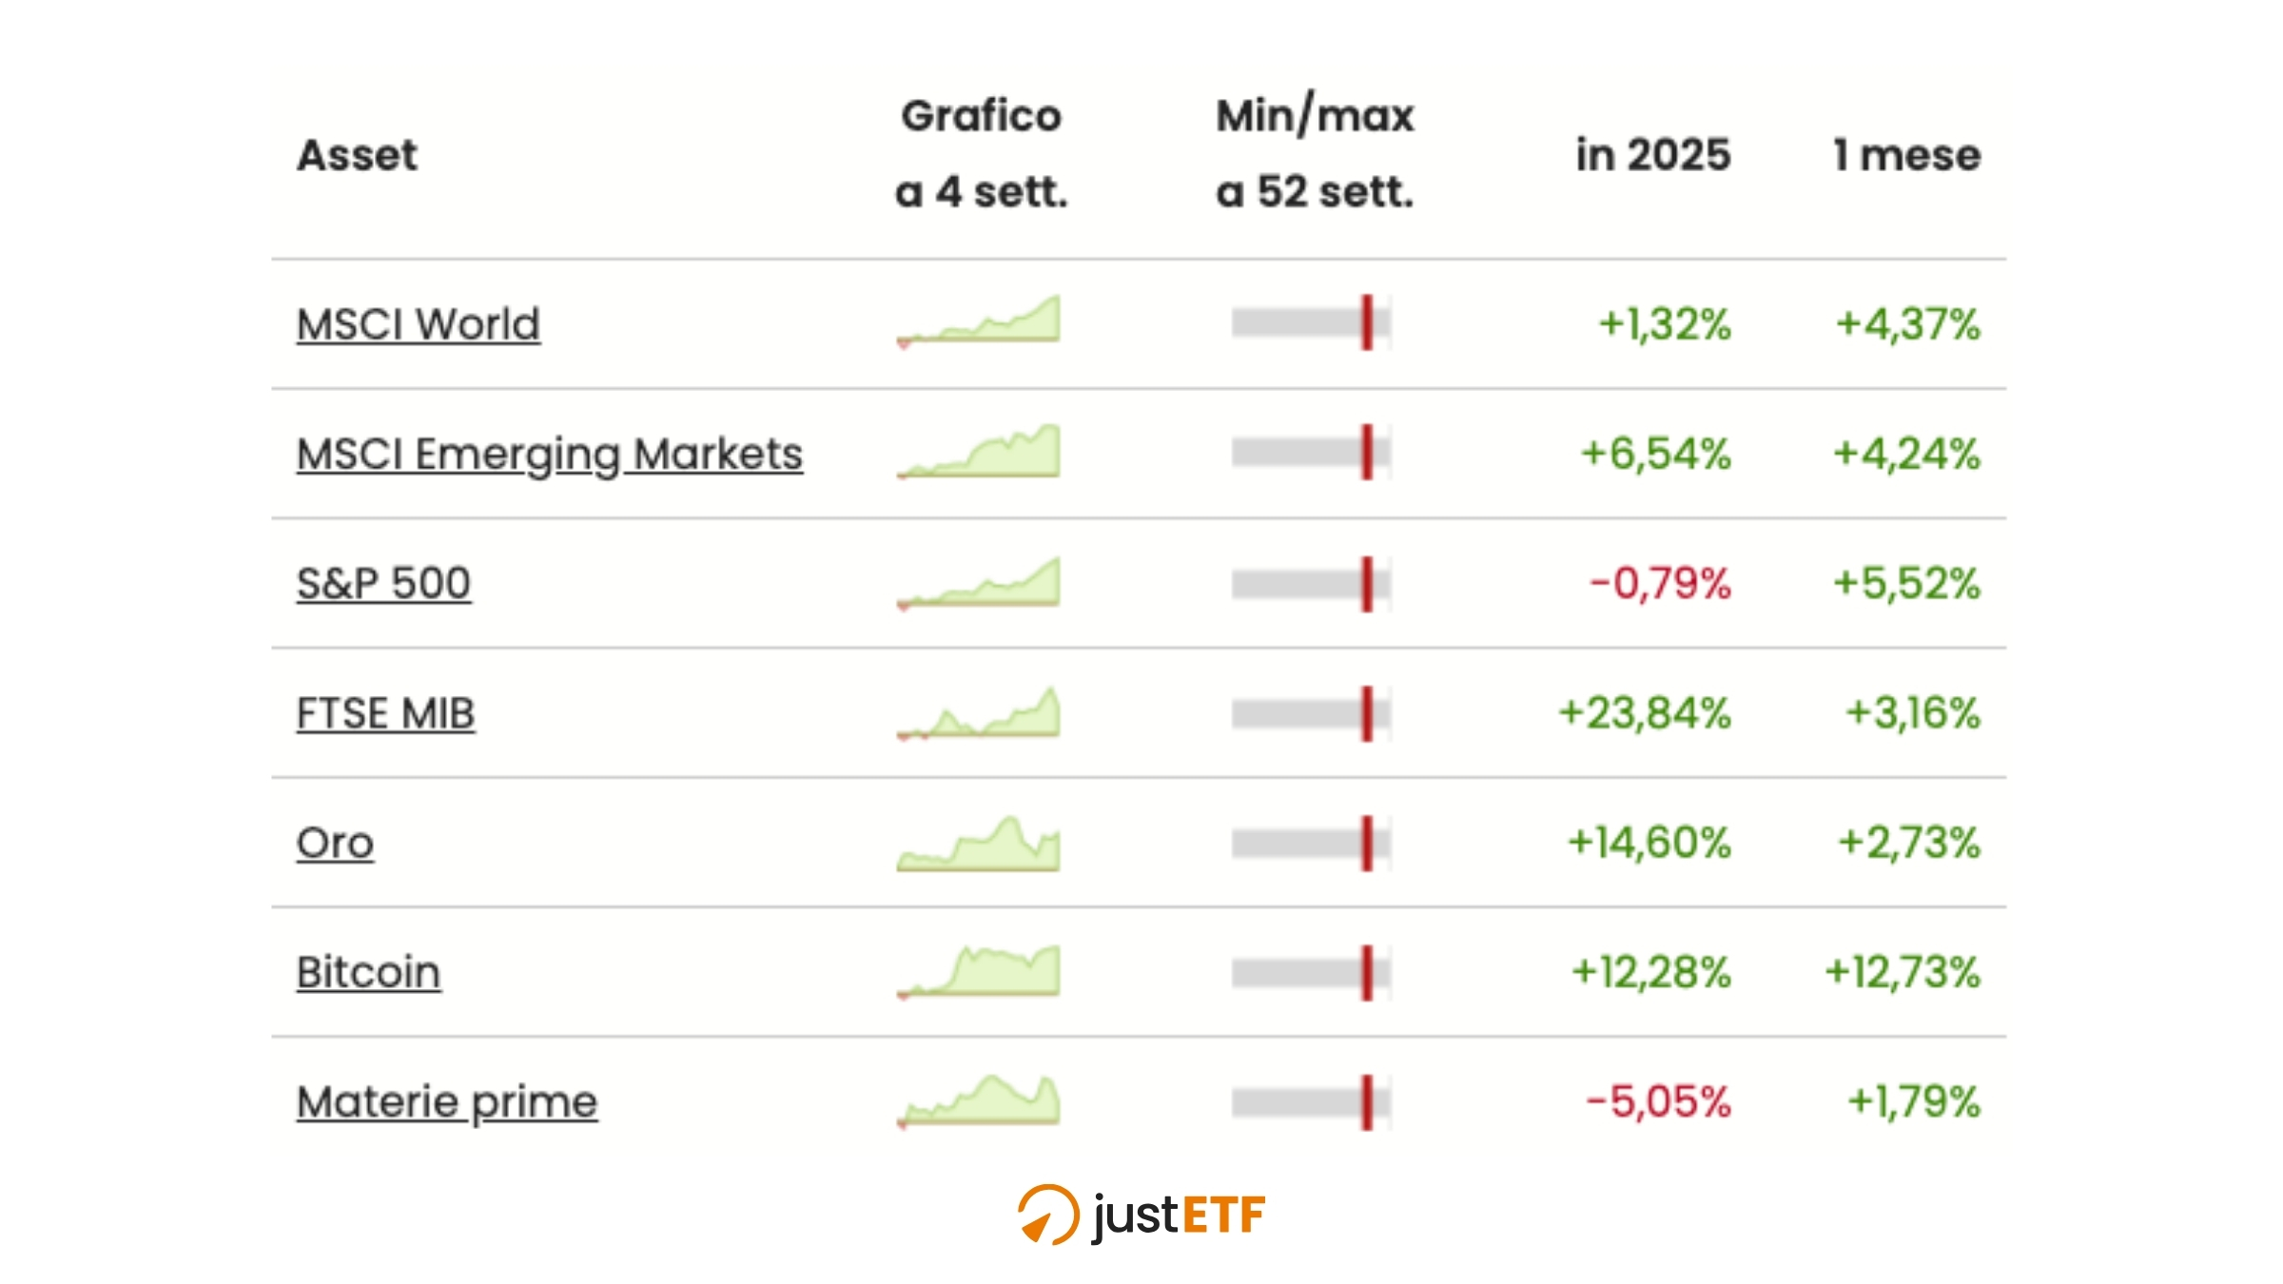Open the Materie prime link
Screen dimensions: 2283x1284
[447, 1101]
